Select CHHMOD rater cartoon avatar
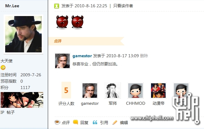Viewport: 204px width, 129px height. [x=135, y=91]
